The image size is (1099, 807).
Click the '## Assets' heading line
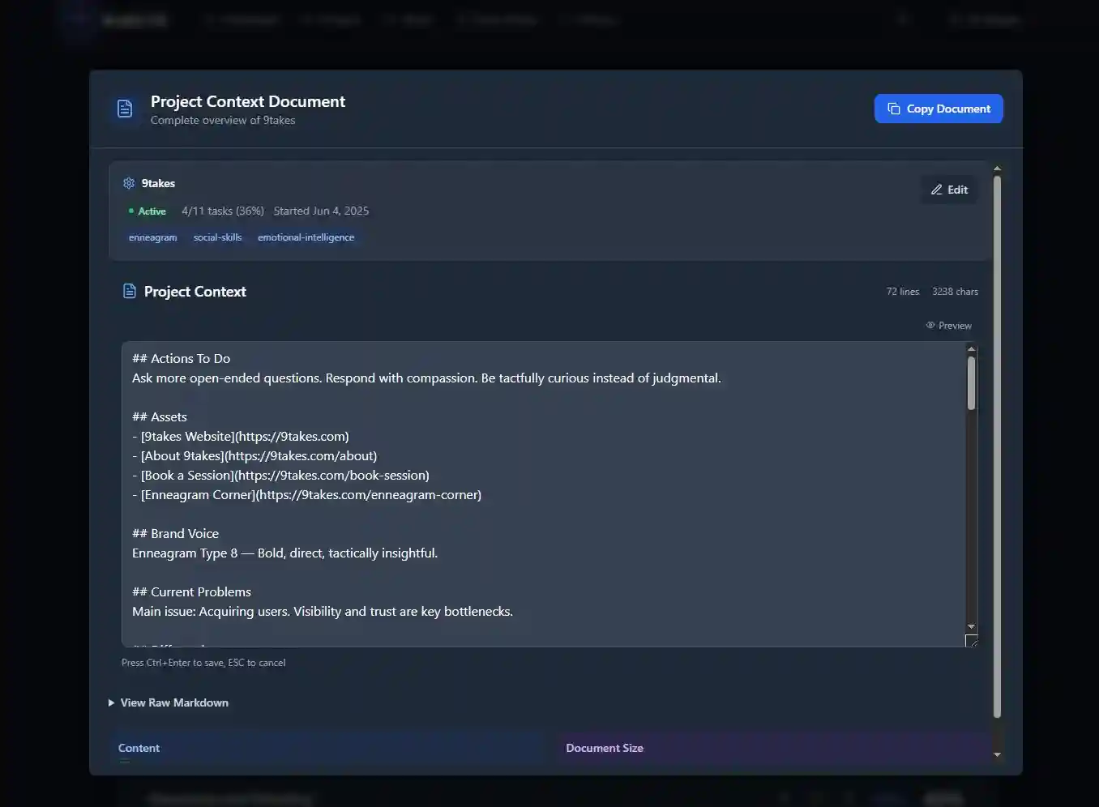click(x=160, y=416)
